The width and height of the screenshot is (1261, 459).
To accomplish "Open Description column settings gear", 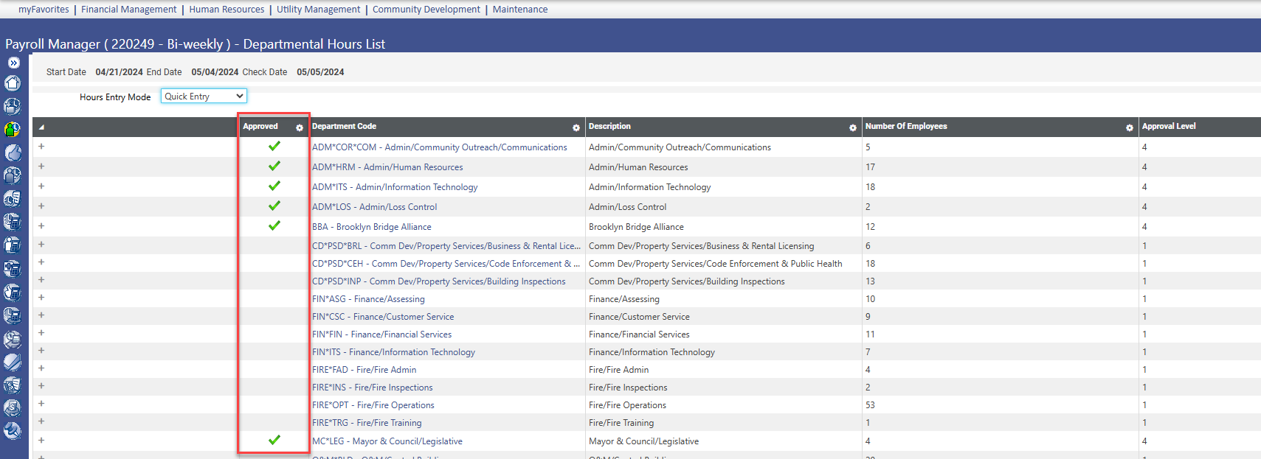I will click(853, 127).
